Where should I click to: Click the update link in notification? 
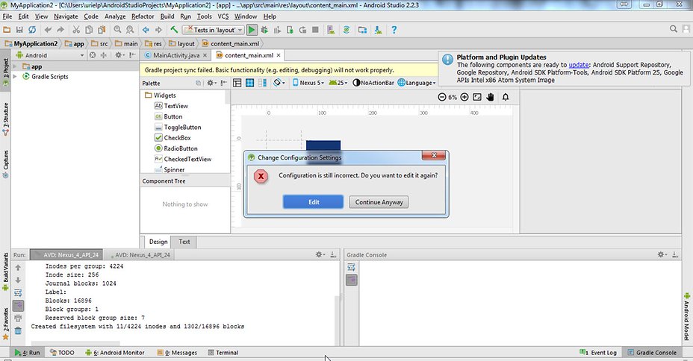tap(579, 64)
